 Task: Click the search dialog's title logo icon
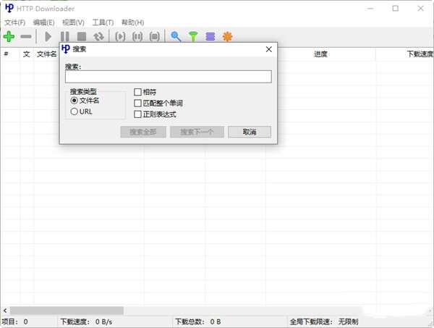[66, 49]
